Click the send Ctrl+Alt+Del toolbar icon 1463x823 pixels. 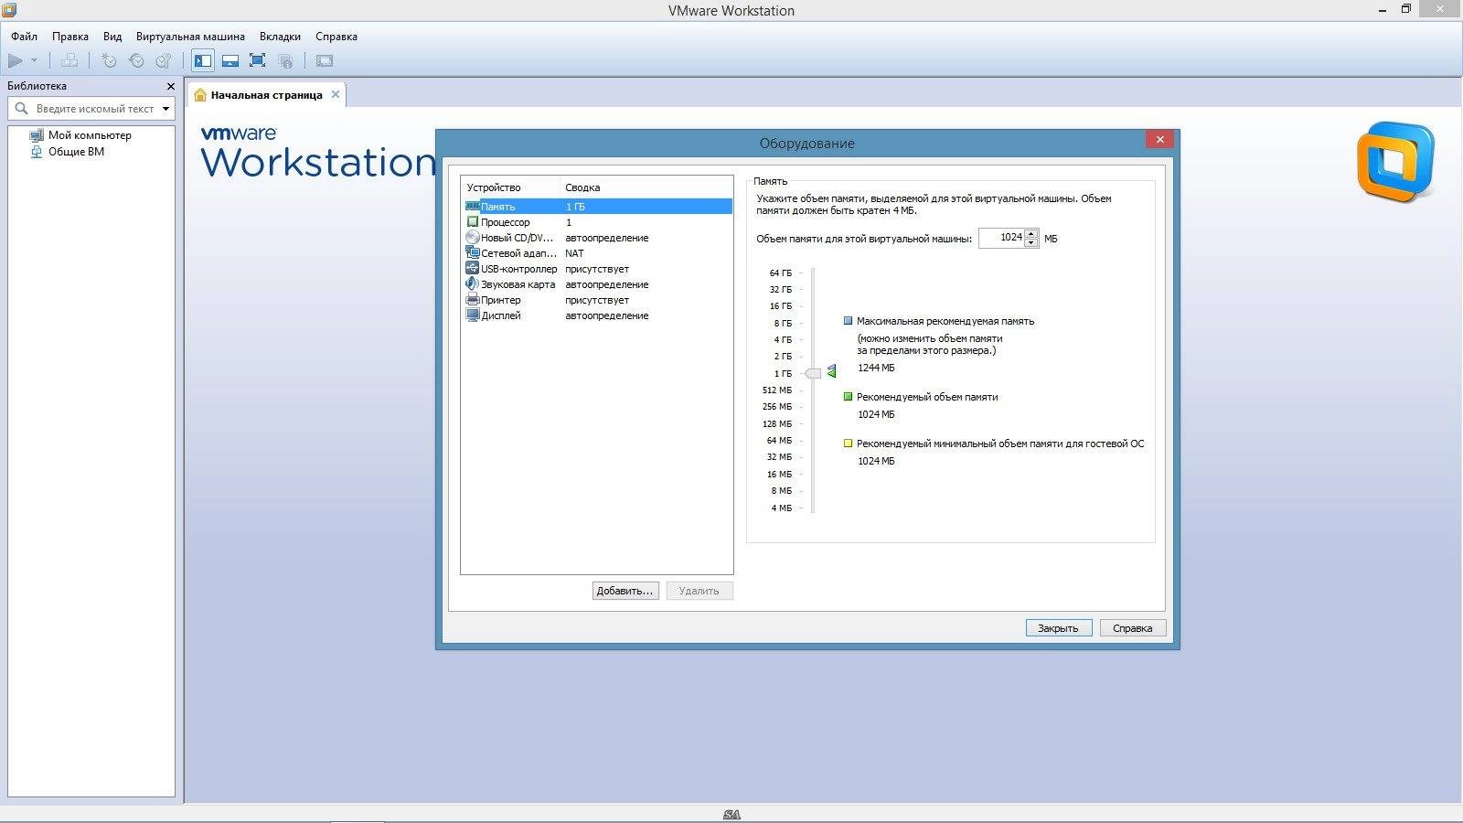[x=69, y=61]
